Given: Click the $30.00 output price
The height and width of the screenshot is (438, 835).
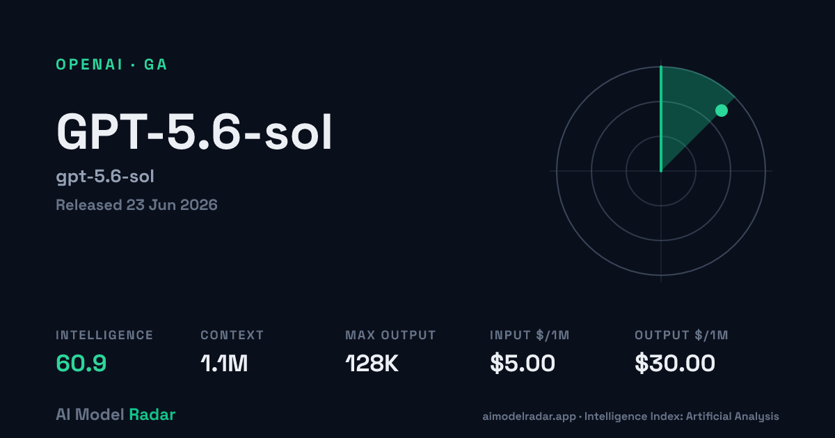Looking at the screenshot, I should 675,363.
